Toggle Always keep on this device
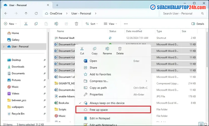Image resolution: width=209 pixels, height=126 pixels. pyautogui.click(x=107, y=103)
